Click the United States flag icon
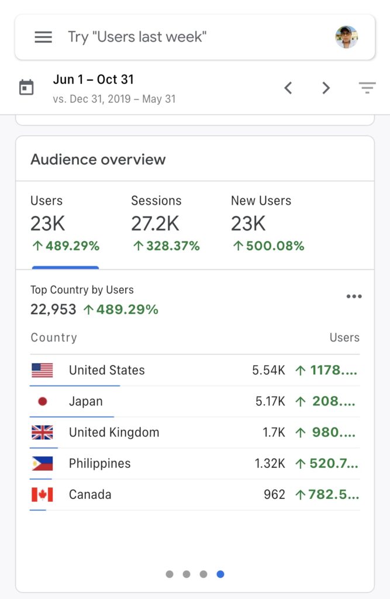 point(42,370)
